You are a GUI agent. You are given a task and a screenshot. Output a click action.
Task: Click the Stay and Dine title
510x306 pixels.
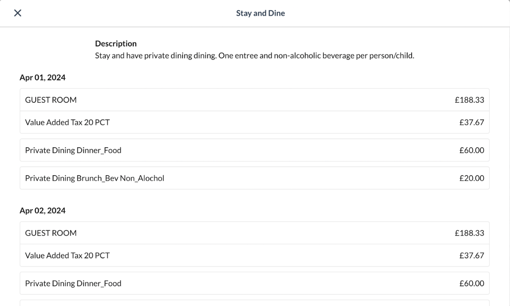click(260, 13)
